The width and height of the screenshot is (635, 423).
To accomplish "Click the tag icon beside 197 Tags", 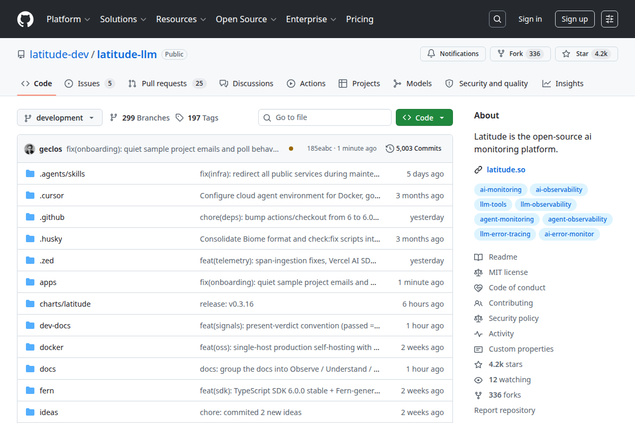I will 180,118.
